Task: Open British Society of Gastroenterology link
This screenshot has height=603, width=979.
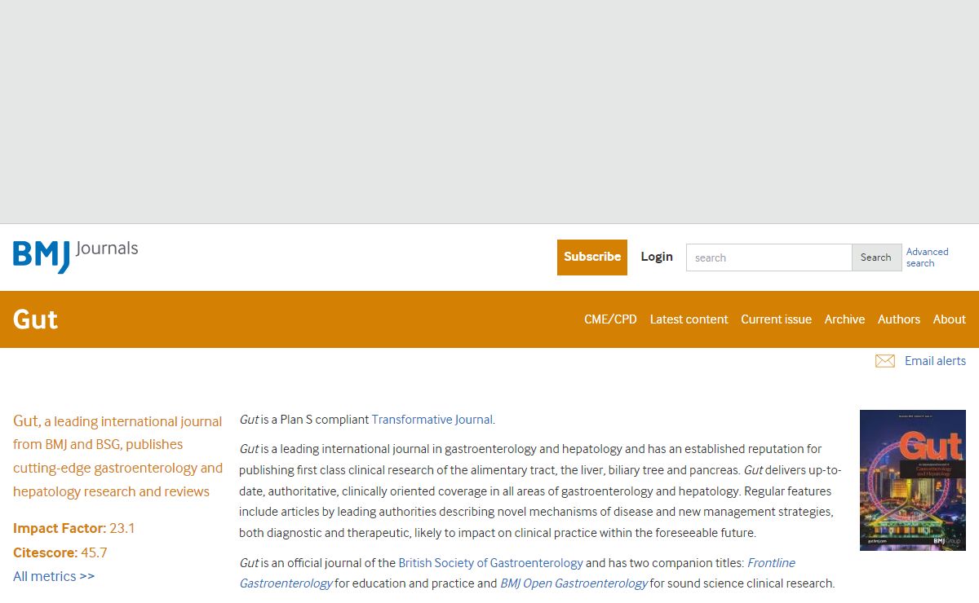Action: 490,563
